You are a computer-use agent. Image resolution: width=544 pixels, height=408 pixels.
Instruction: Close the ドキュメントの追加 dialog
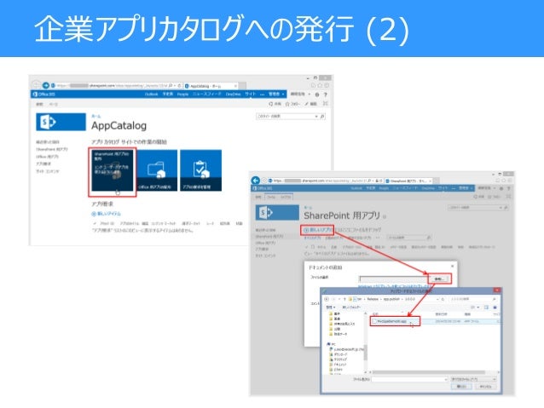pos(452,267)
